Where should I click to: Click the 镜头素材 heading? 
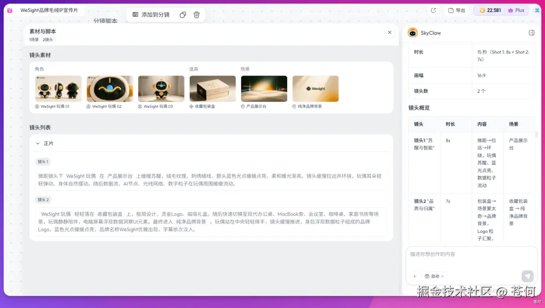click(x=40, y=55)
